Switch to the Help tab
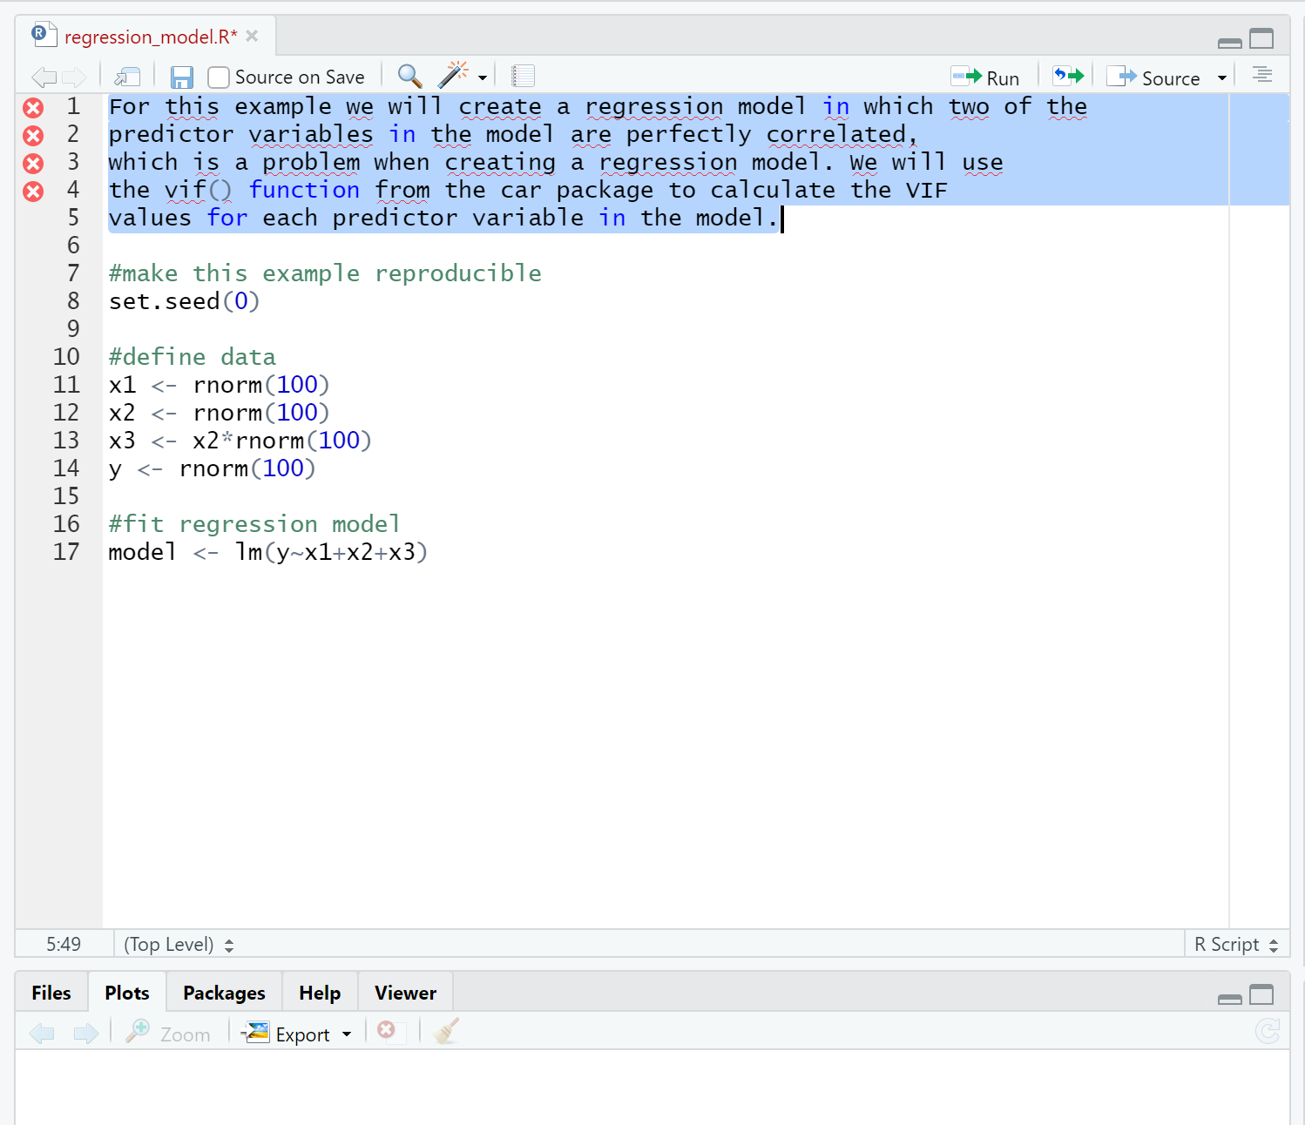 pos(320,993)
